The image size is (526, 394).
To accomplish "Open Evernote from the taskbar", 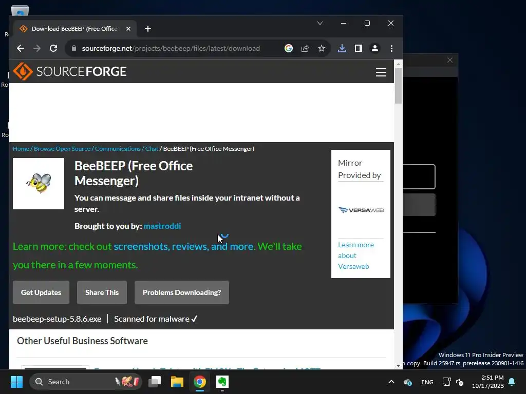I will click(222, 382).
